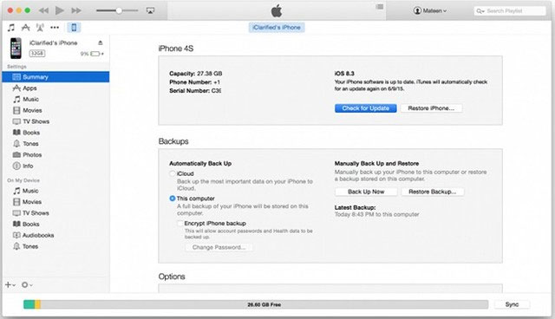Click Change Password... button
The width and height of the screenshot is (555, 319).
point(219,247)
